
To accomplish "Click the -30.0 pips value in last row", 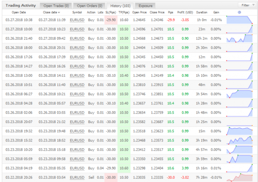I will pyautogui.click(x=171, y=177).
